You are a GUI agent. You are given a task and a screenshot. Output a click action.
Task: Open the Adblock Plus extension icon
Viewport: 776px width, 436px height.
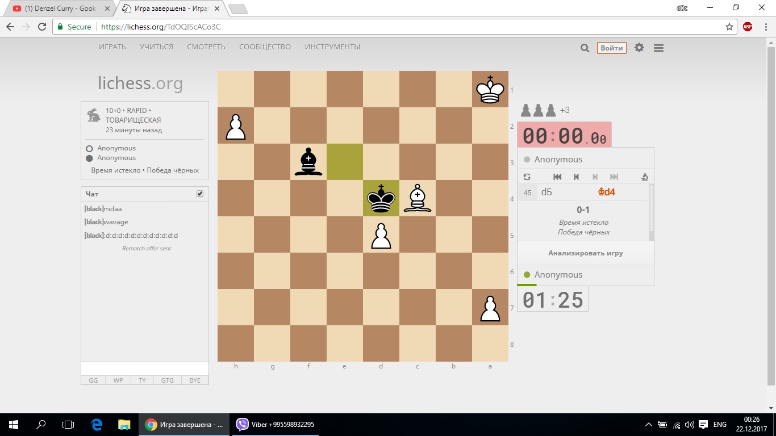748,27
